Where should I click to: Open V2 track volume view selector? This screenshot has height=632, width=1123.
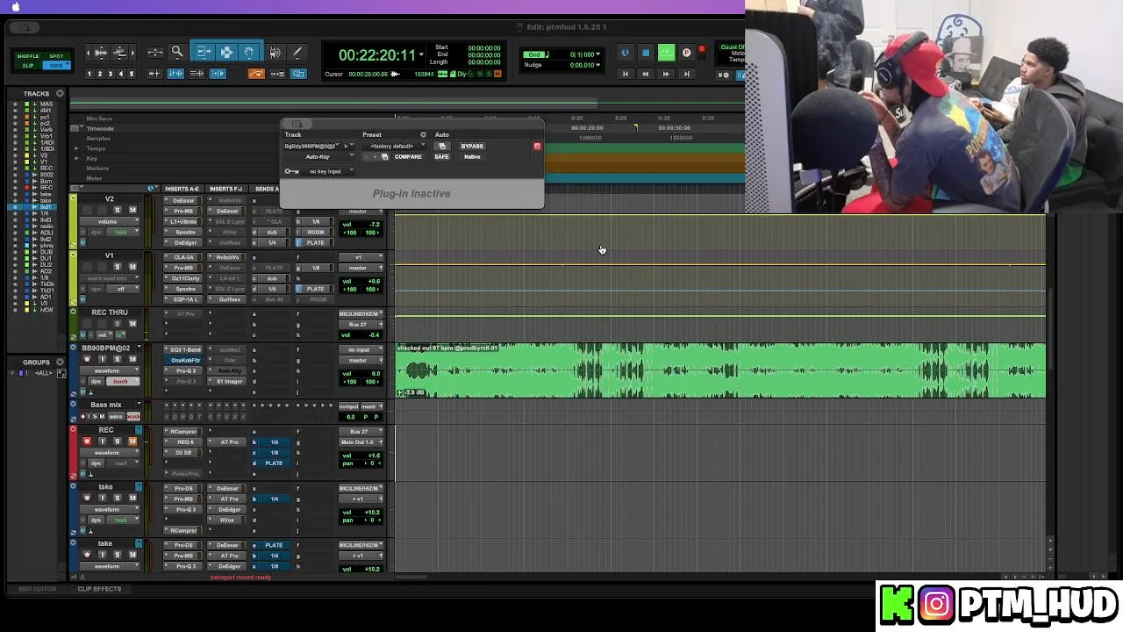[x=111, y=222]
